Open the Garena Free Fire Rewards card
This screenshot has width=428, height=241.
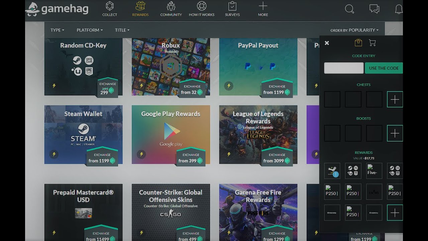tap(258, 213)
